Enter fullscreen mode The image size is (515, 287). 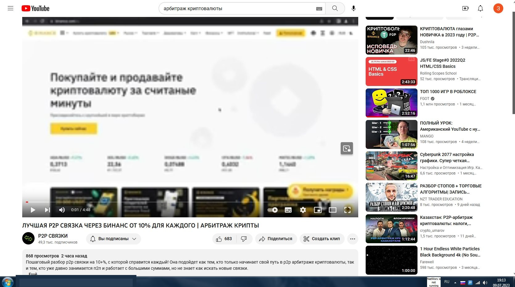[347, 210]
